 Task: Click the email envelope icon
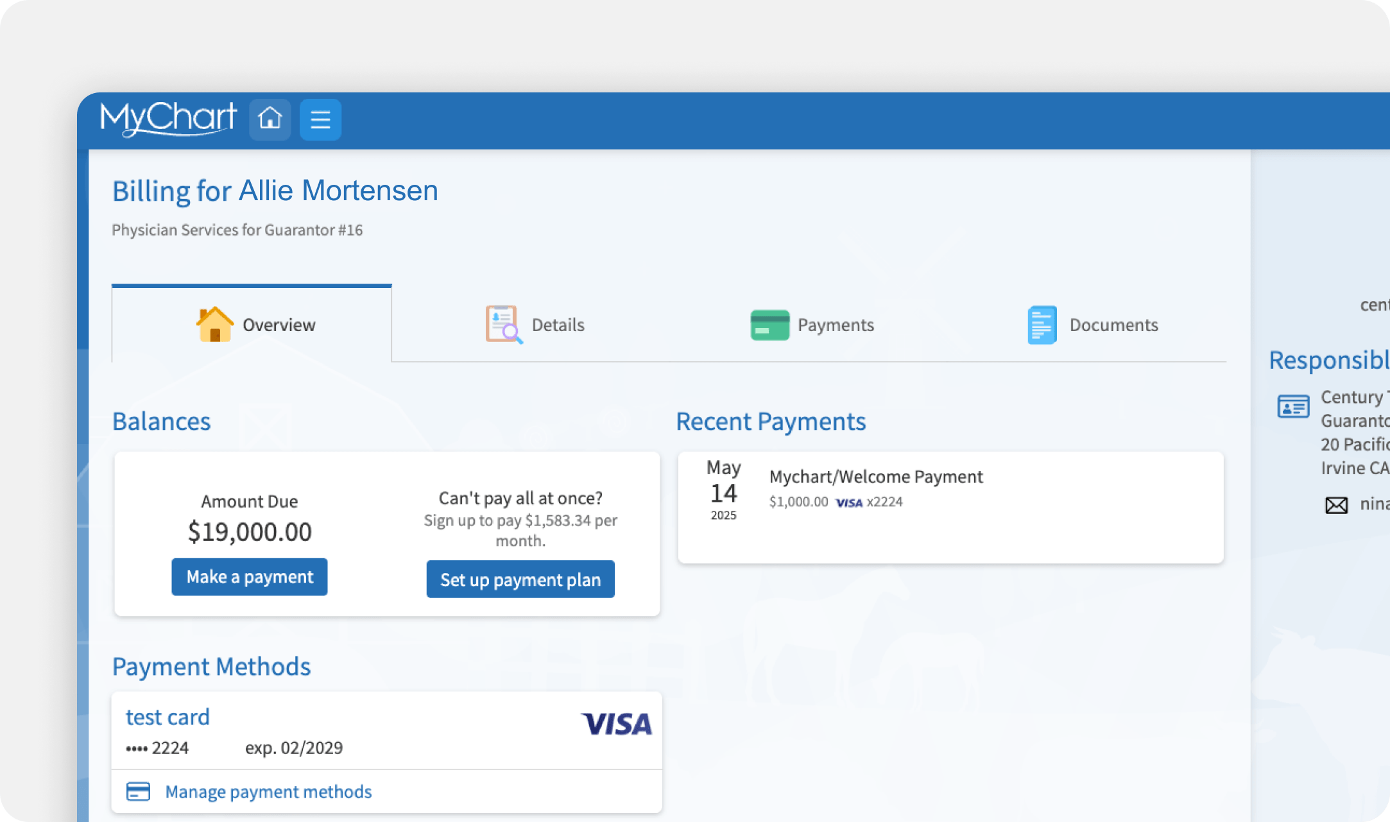[1336, 505]
